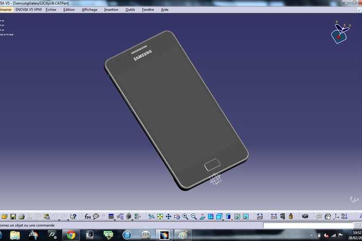The image size is (362, 241).
Task: Select the home button outline on phone model
Action: pyautogui.click(x=212, y=164)
